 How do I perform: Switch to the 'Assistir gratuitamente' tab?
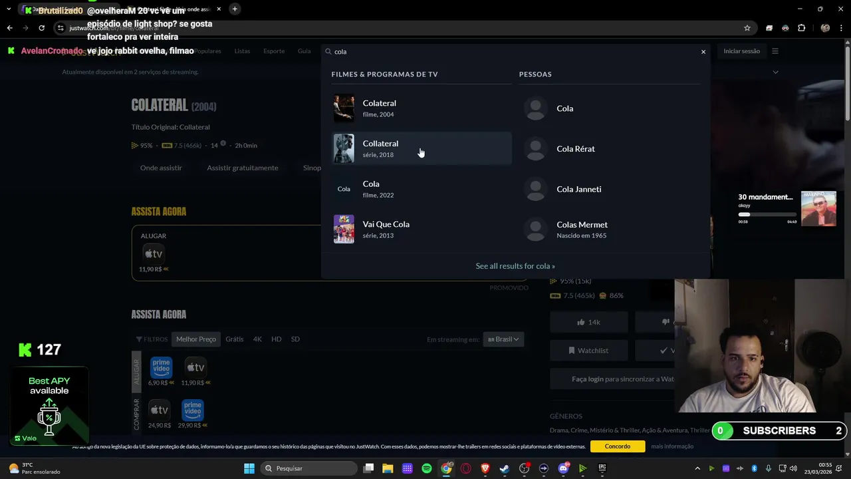(x=243, y=168)
